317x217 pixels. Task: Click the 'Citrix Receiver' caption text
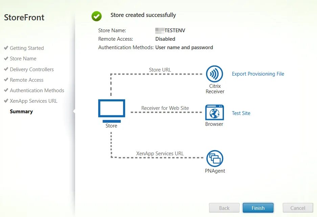215,89
